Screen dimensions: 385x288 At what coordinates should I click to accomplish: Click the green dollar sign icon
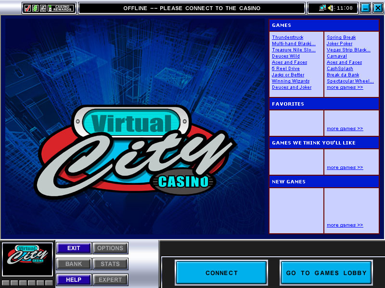click(x=35, y=8)
